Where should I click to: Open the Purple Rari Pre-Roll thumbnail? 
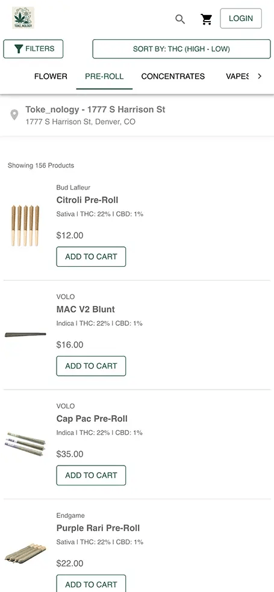(25, 553)
